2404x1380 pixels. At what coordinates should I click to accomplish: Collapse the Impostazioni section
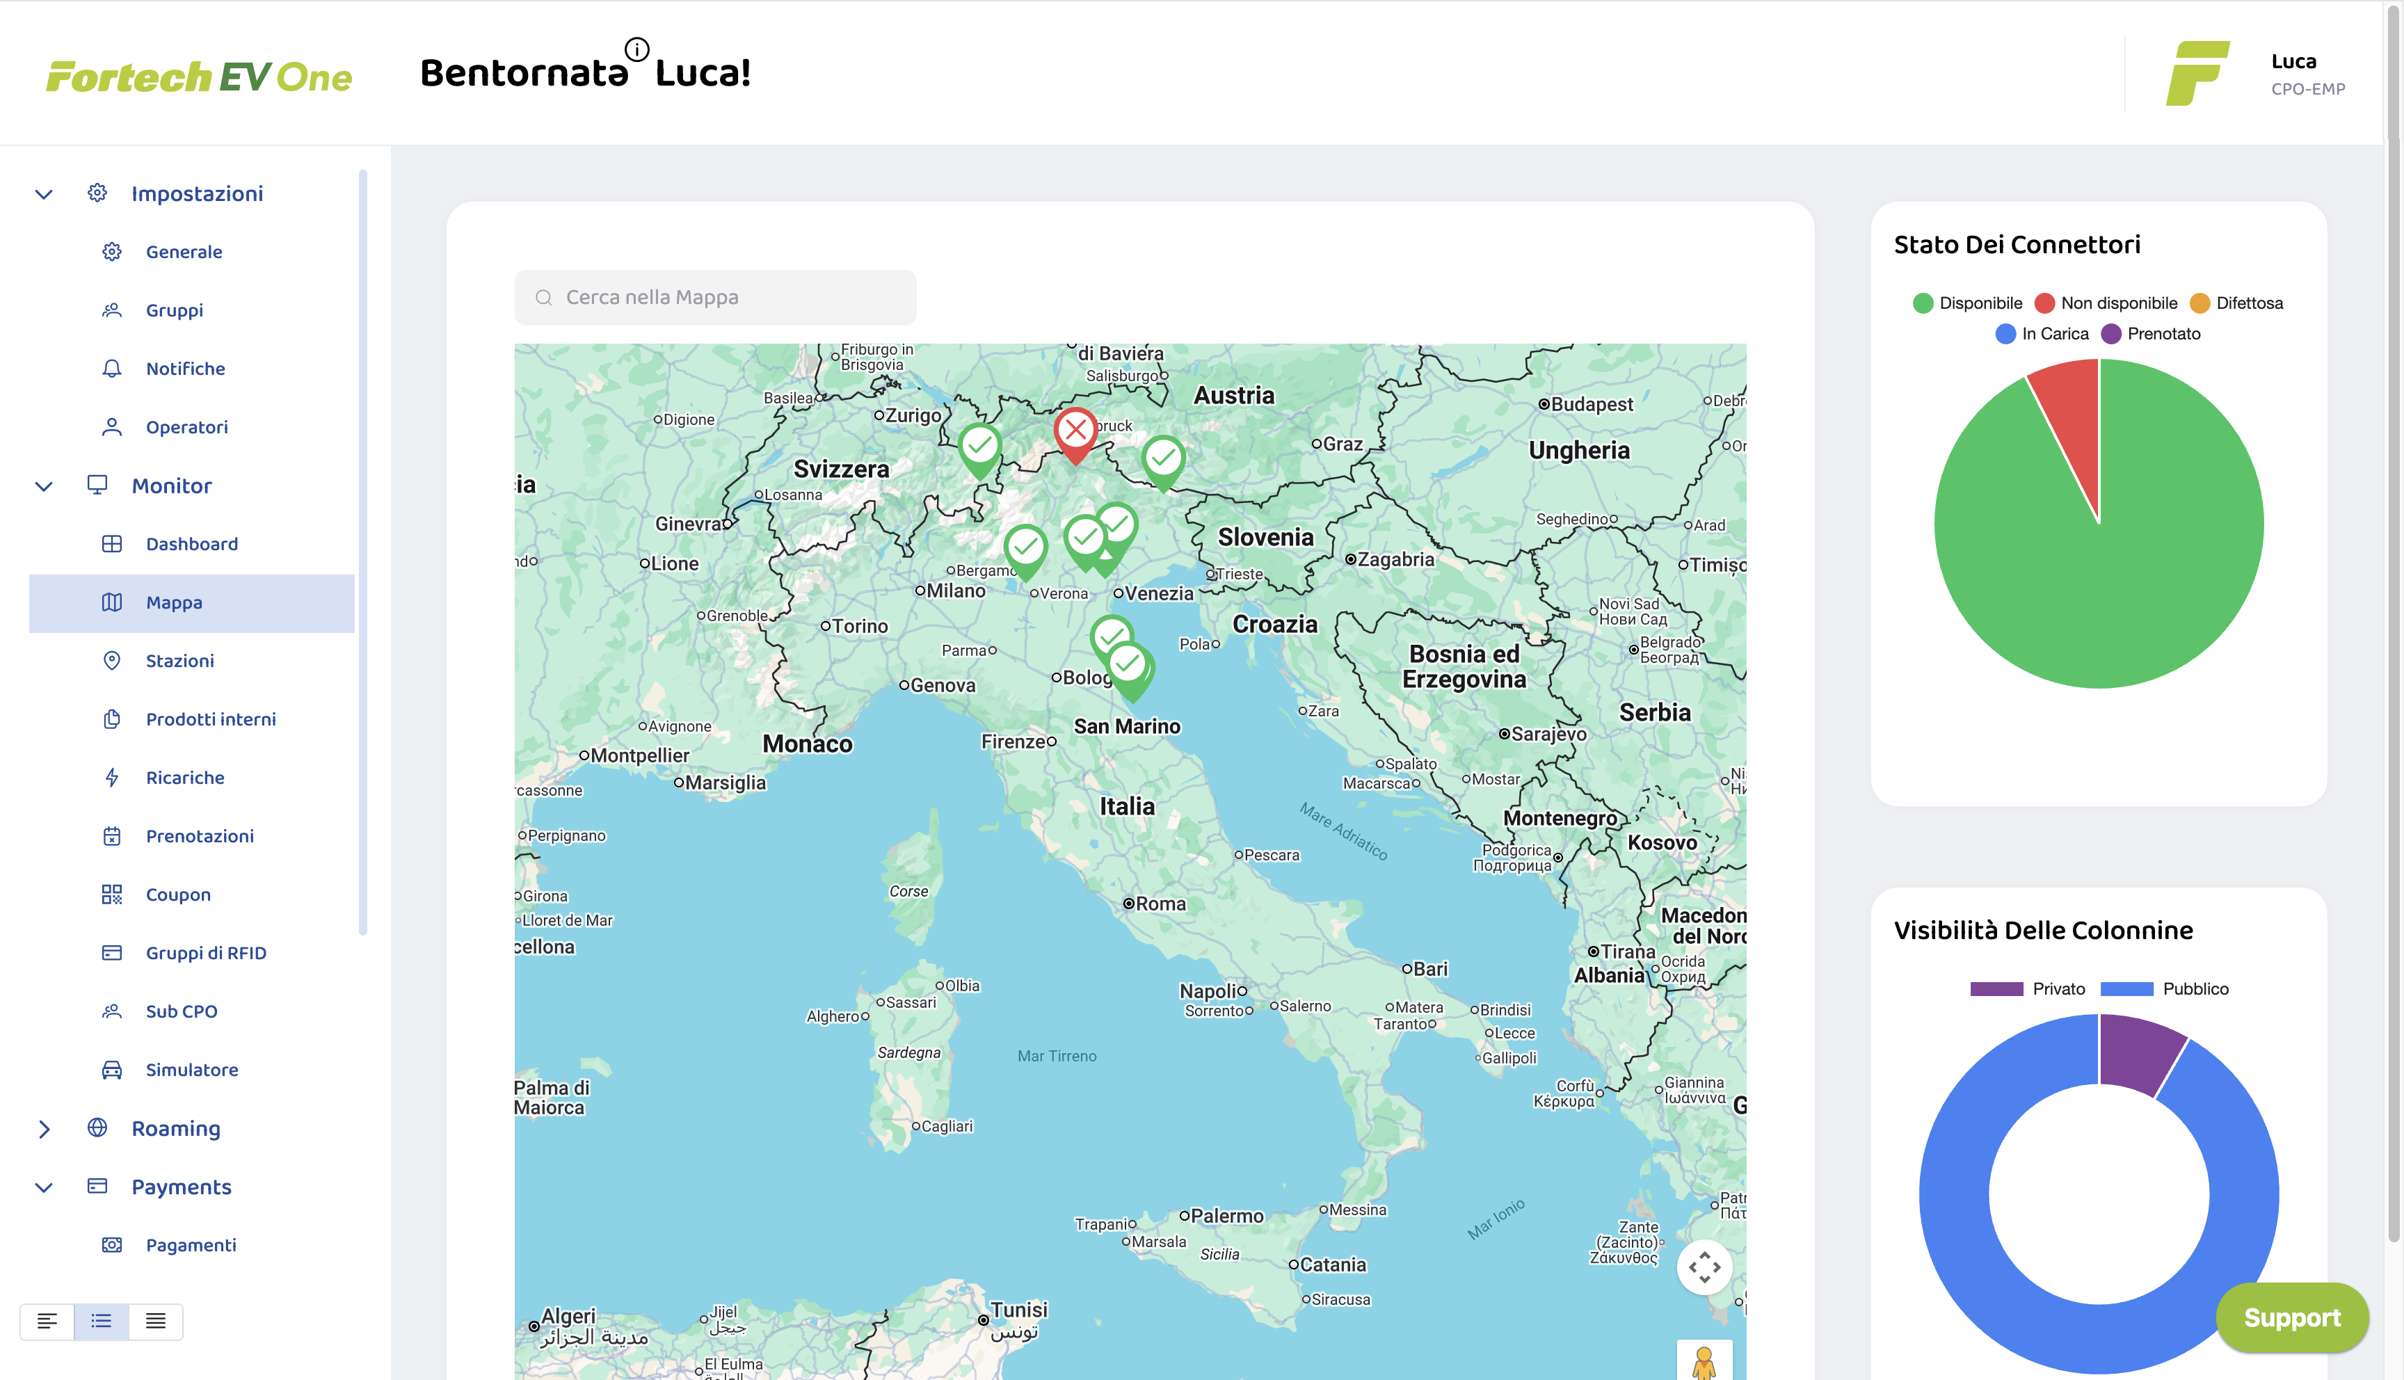(44, 194)
